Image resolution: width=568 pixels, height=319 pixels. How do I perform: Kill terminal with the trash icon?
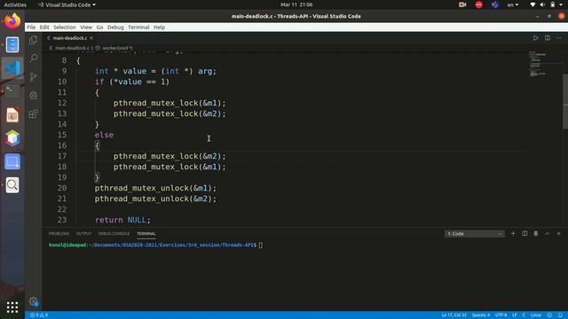point(536,234)
